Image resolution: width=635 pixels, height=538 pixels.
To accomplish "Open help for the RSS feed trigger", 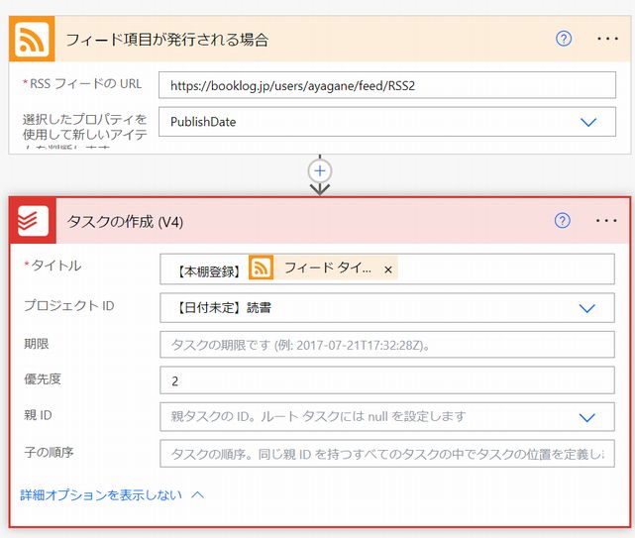I will click(x=564, y=39).
